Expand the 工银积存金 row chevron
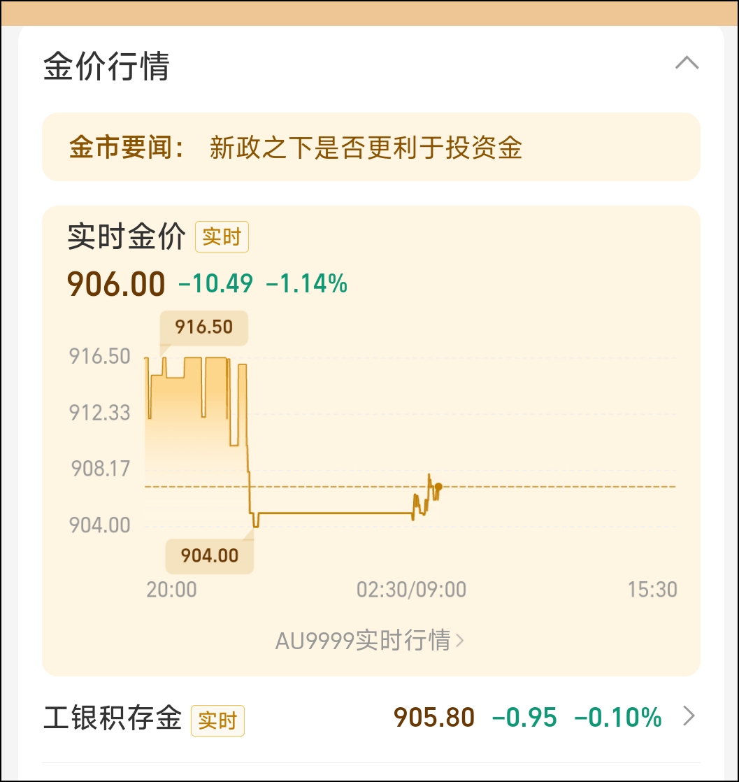This screenshot has width=739, height=782. pos(689,716)
